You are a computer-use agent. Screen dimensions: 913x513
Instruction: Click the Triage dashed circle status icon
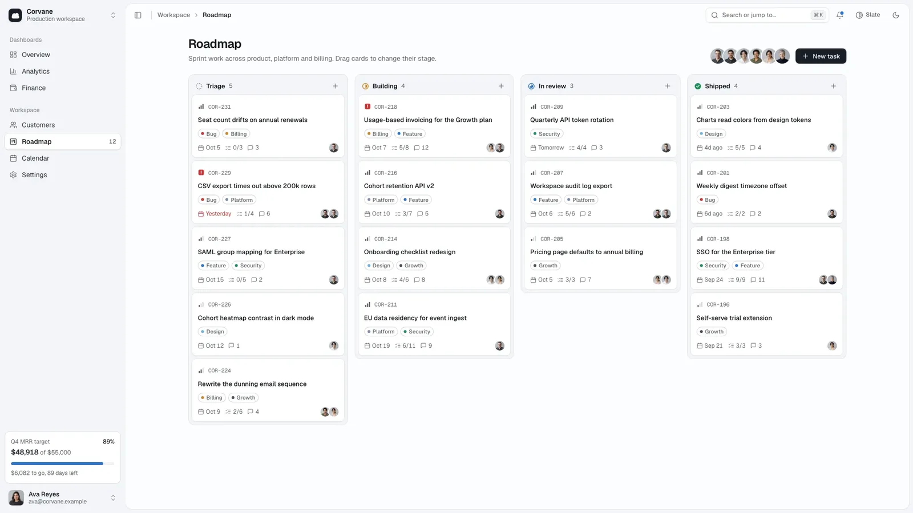pos(199,86)
